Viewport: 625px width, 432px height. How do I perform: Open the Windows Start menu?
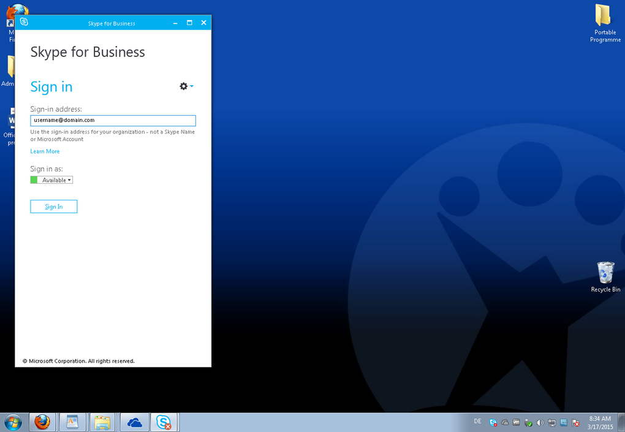click(13, 422)
